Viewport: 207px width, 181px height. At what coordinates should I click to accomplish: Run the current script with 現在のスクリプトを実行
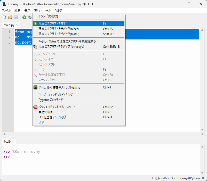point(53,24)
